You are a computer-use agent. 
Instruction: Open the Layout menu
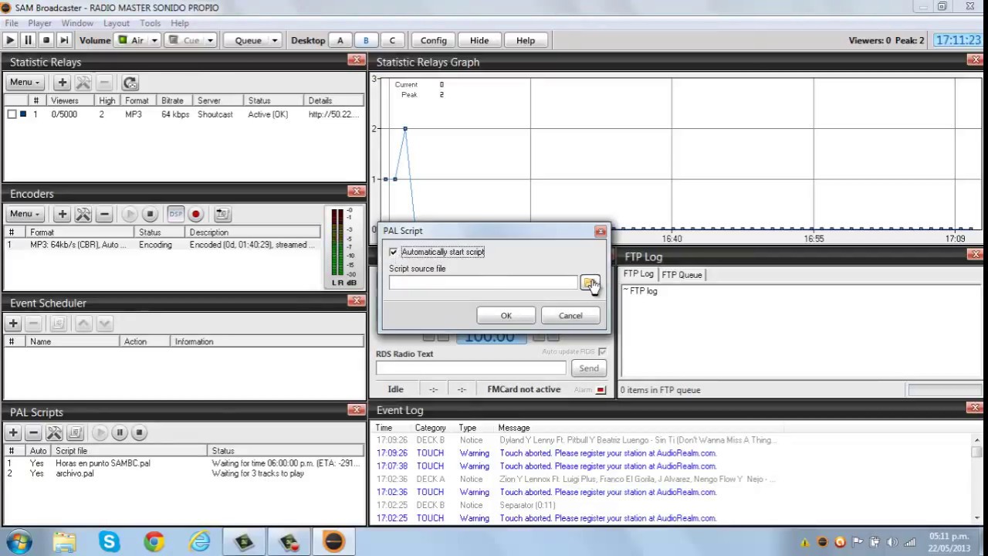[117, 23]
